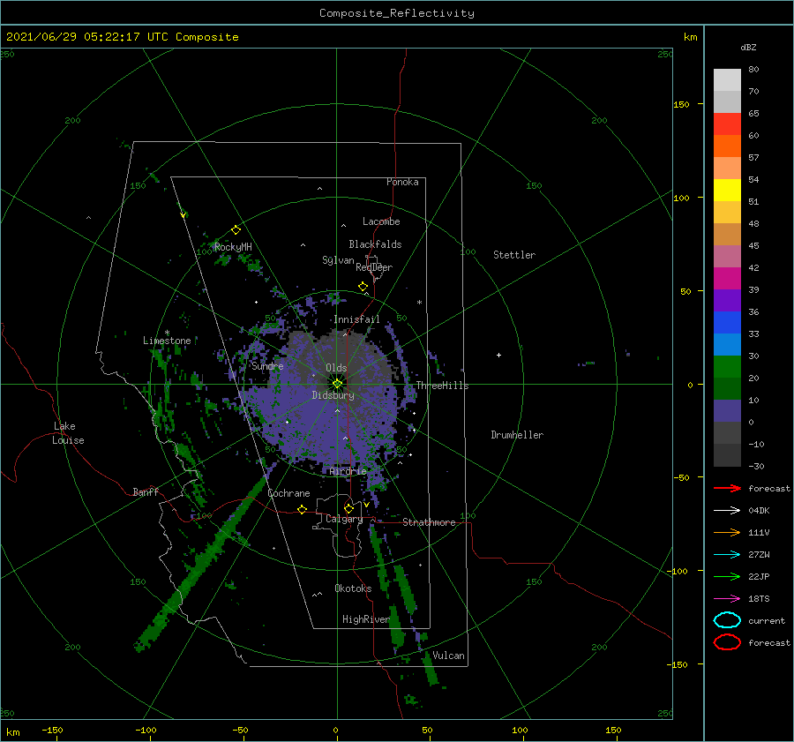The image size is (794, 742).
Task: Select the magenta 18TS arrow legend icon
Action: [727, 599]
